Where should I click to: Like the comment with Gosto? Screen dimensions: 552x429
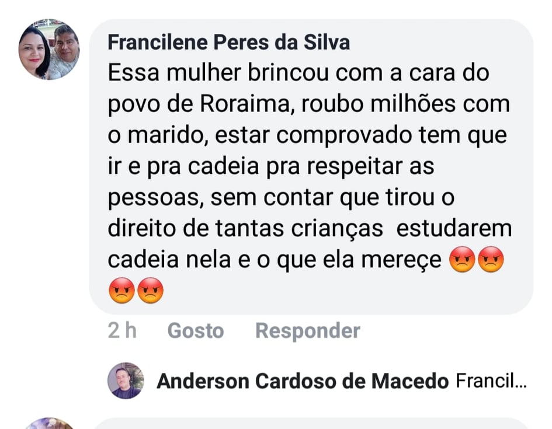tap(195, 331)
